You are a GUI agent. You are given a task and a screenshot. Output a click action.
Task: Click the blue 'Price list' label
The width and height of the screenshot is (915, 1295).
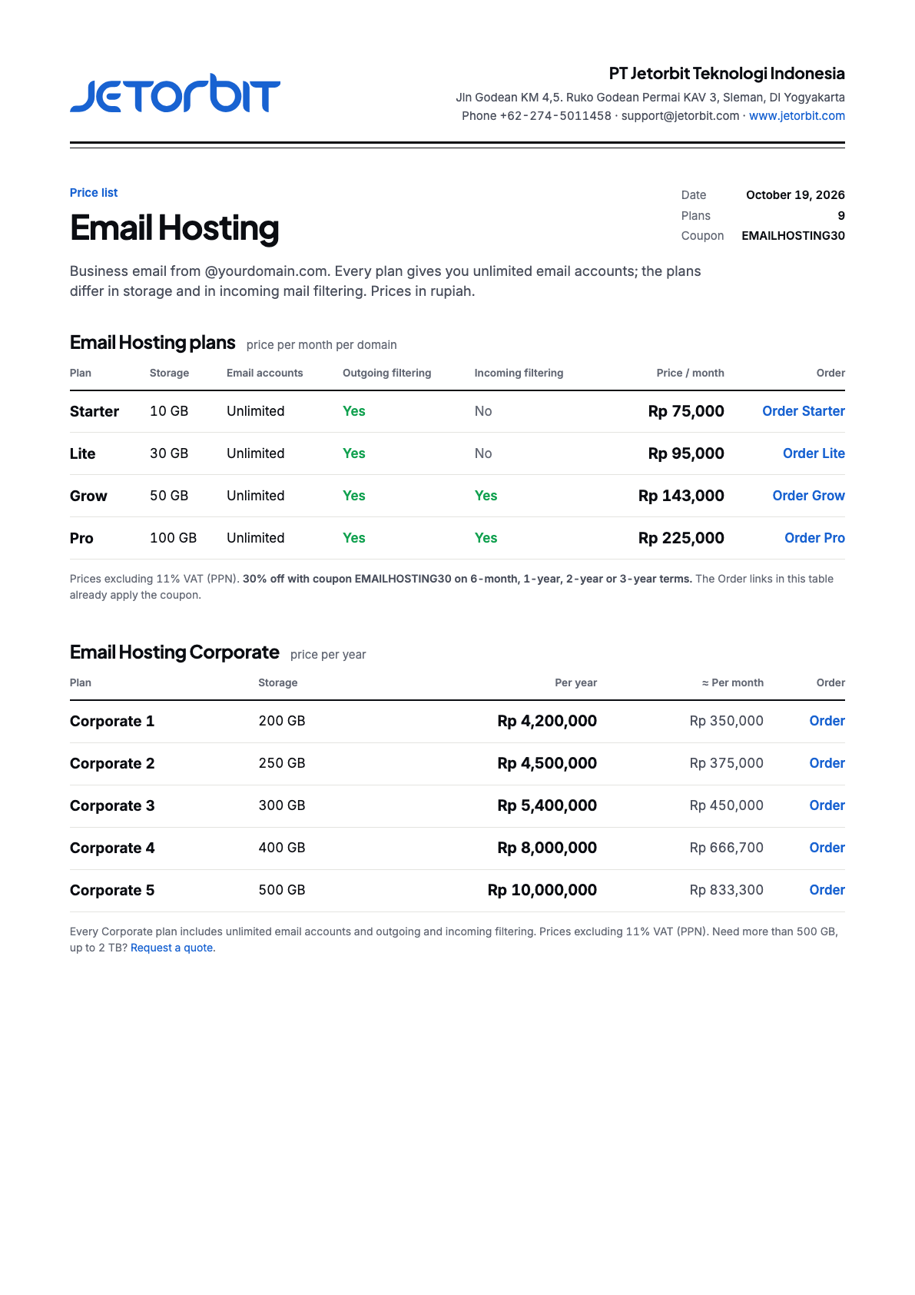[x=94, y=193]
